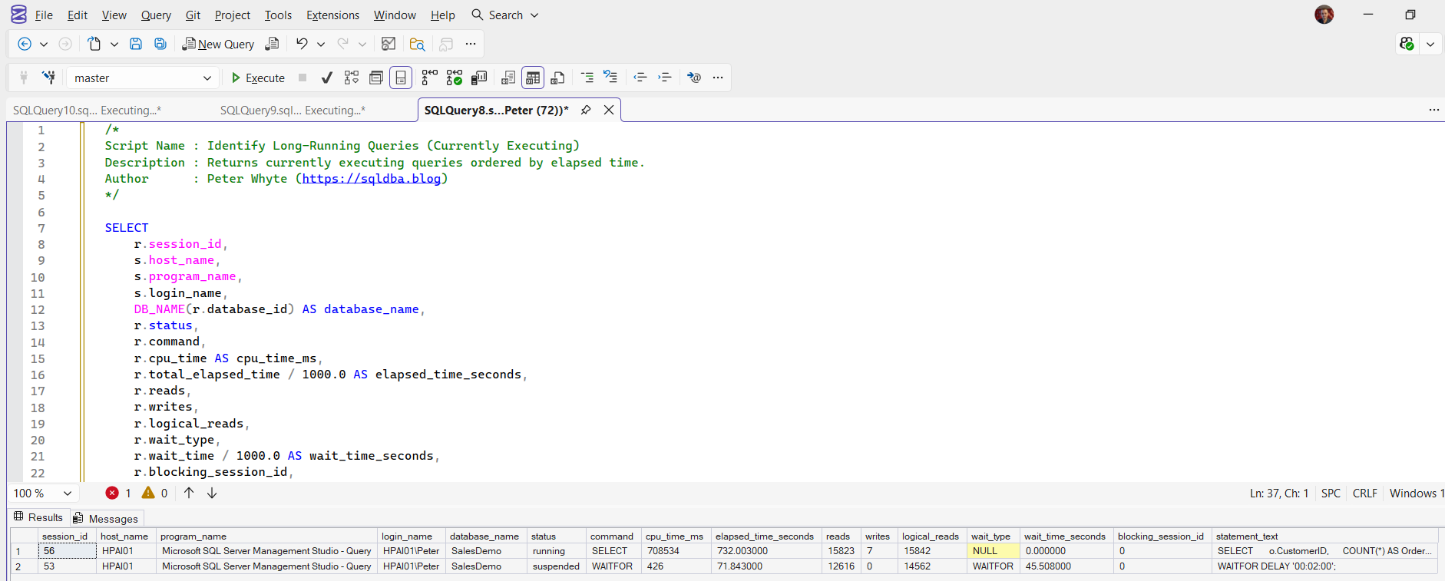The width and height of the screenshot is (1445, 581).
Task: Click the Execute query button
Action: (x=258, y=78)
